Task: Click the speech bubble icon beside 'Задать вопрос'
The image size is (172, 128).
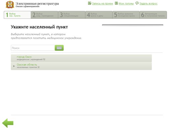Action: (137, 3)
